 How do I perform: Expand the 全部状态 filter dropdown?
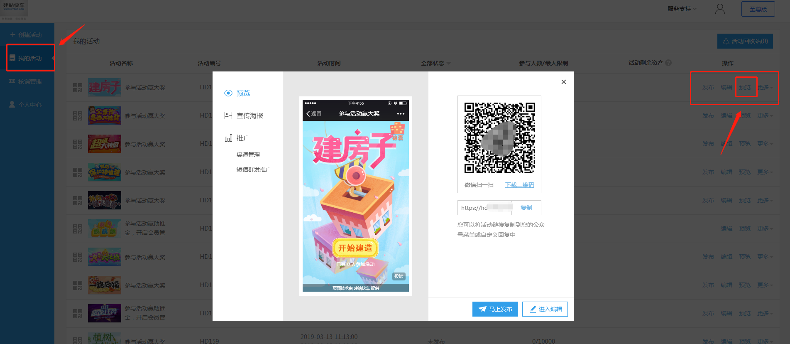point(436,63)
